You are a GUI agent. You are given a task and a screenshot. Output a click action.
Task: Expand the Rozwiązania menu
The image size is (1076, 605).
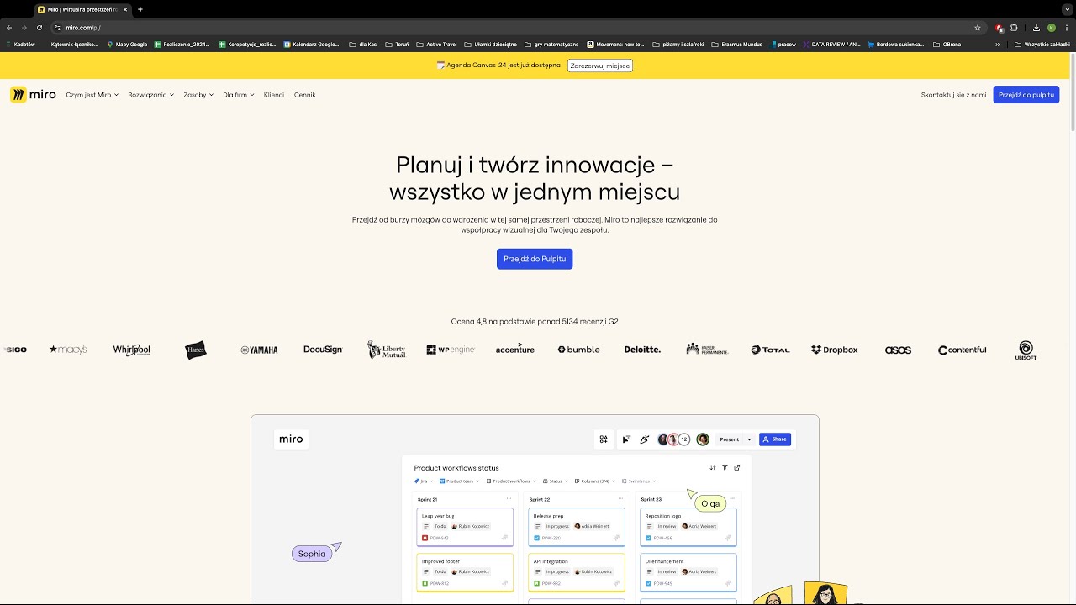click(x=151, y=95)
